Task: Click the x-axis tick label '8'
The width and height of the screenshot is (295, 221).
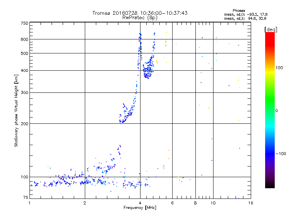Action: pos(195,203)
